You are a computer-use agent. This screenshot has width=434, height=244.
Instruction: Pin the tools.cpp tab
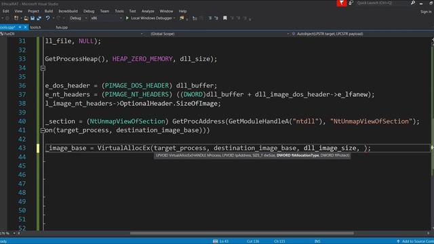20,27
